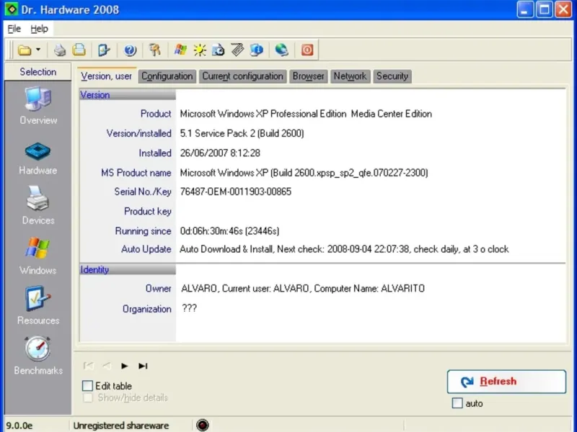Image resolution: width=577 pixels, height=432 pixels.
Task: Click the Version section header
Action: pyautogui.click(x=128, y=95)
